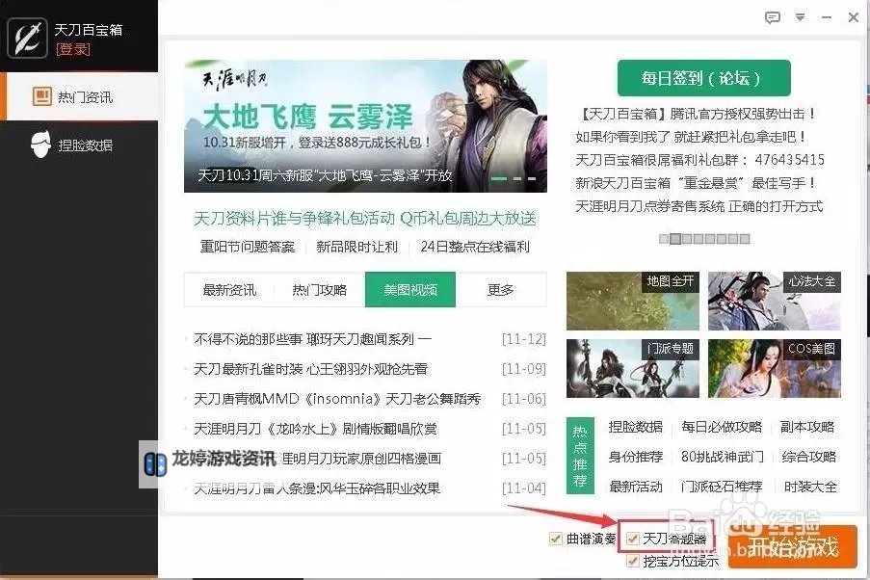870x580 pixels.
Task: Toggle the 曲谱演奏 checkbox
Action: click(555, 539)
